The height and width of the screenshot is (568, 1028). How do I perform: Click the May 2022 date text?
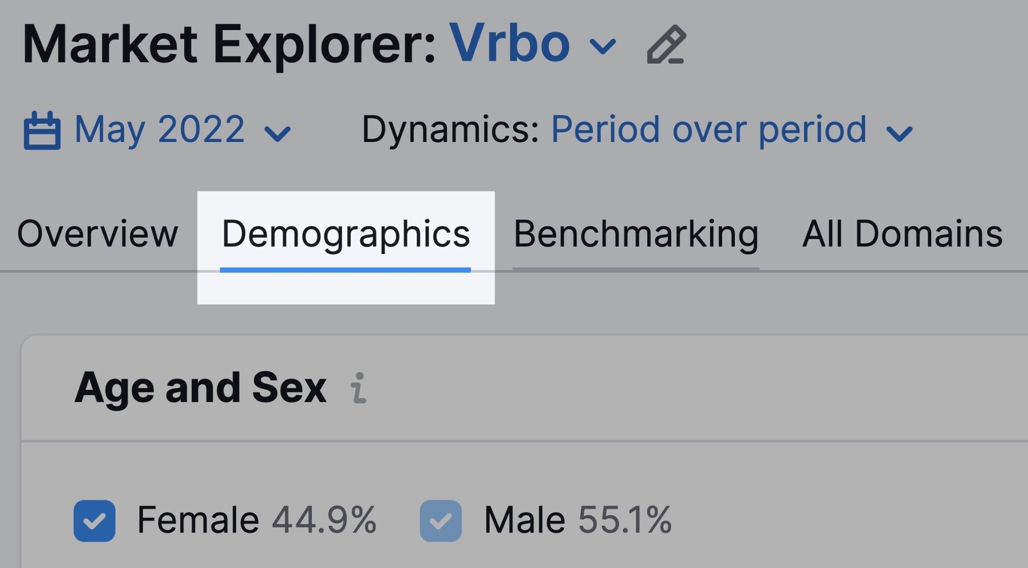click(x=159, y=129)
